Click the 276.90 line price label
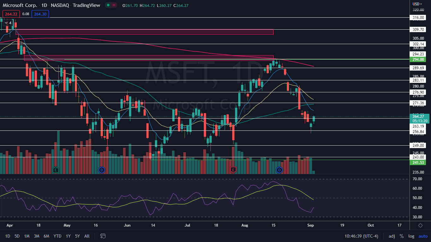This screenshot has height=242, width=431. [418, 92]
